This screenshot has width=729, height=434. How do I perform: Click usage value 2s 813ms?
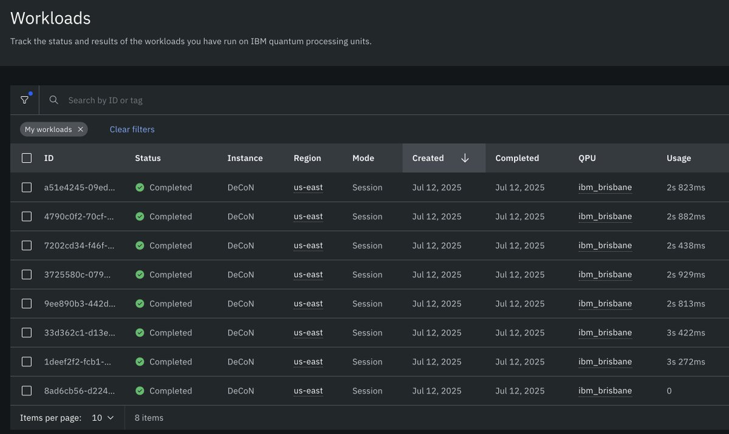[686, 304]
